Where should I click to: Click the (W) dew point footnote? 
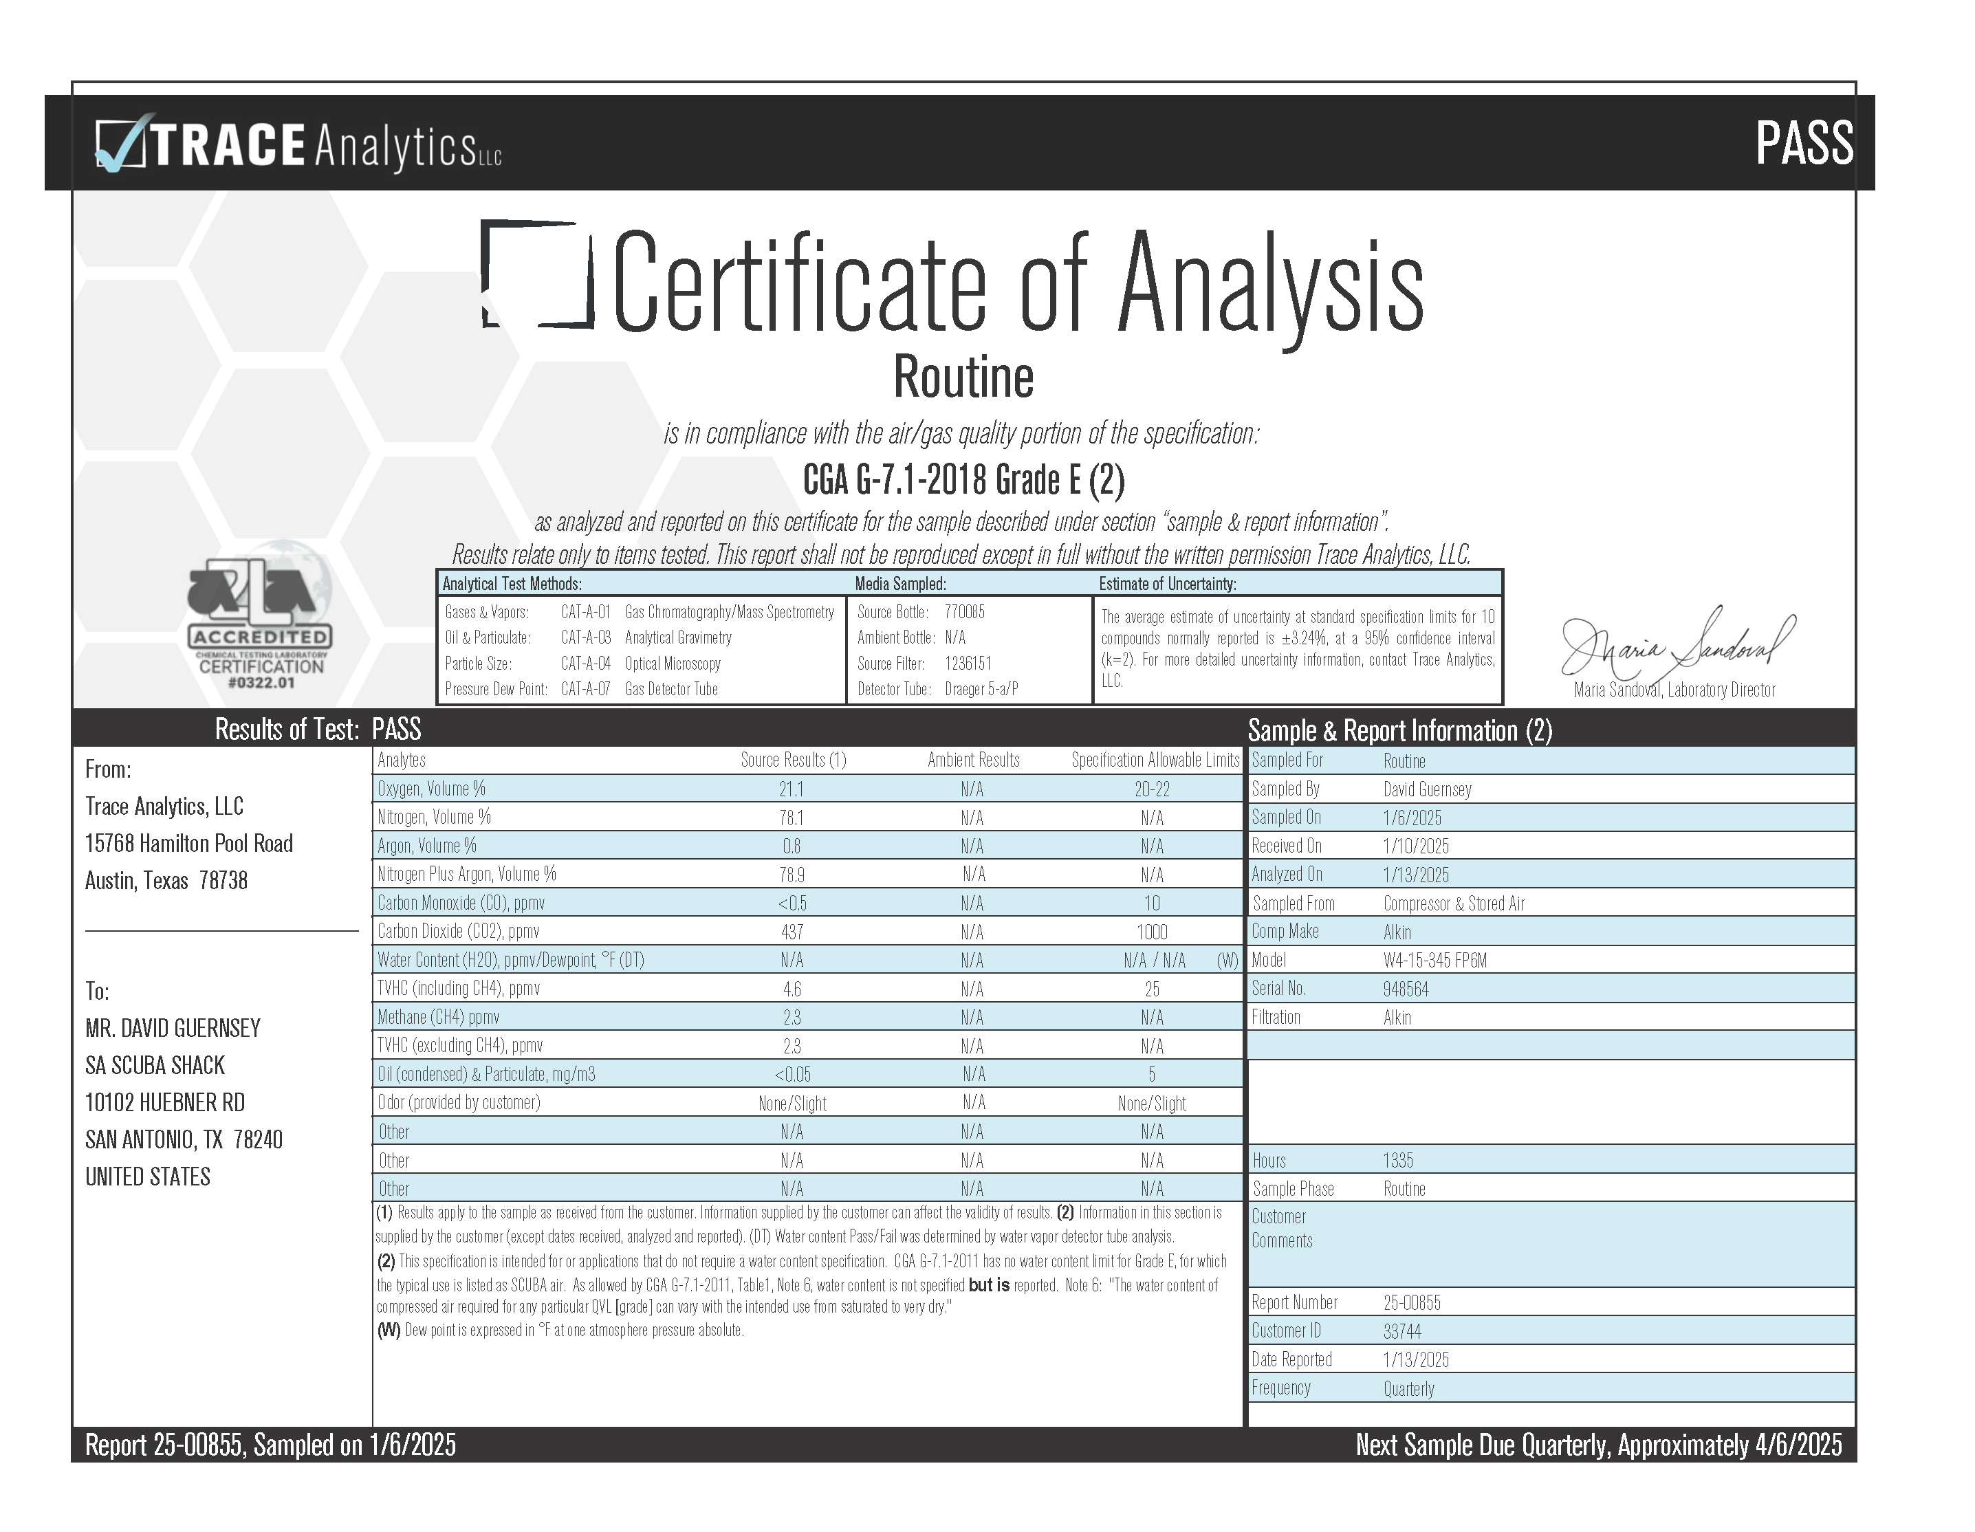tap(560, 1331)
